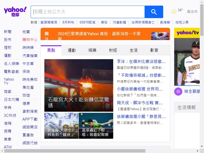Image resolution: width=204 pixels, height=153 pixels.
Task: Open trending search 戴資穎落淚
Action: coord(49,22)
